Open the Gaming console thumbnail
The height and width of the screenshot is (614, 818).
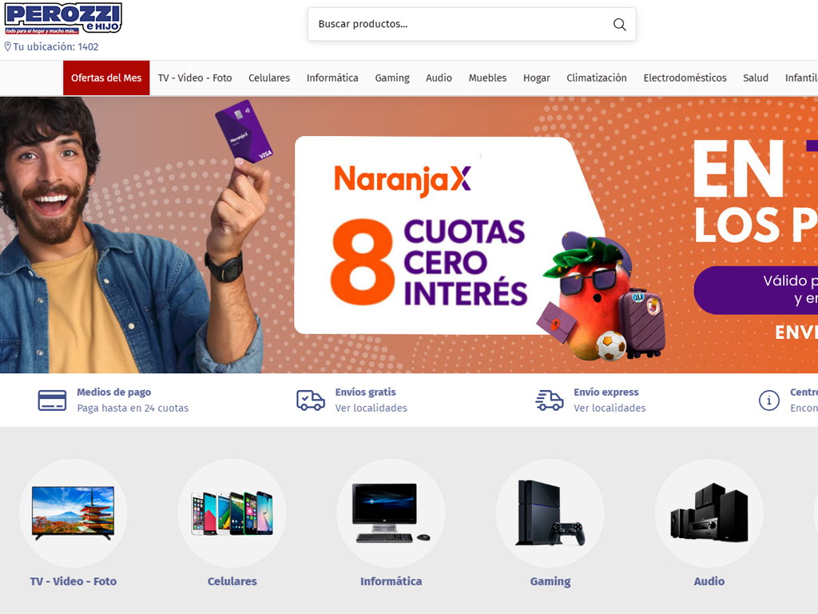pos(550,513)
